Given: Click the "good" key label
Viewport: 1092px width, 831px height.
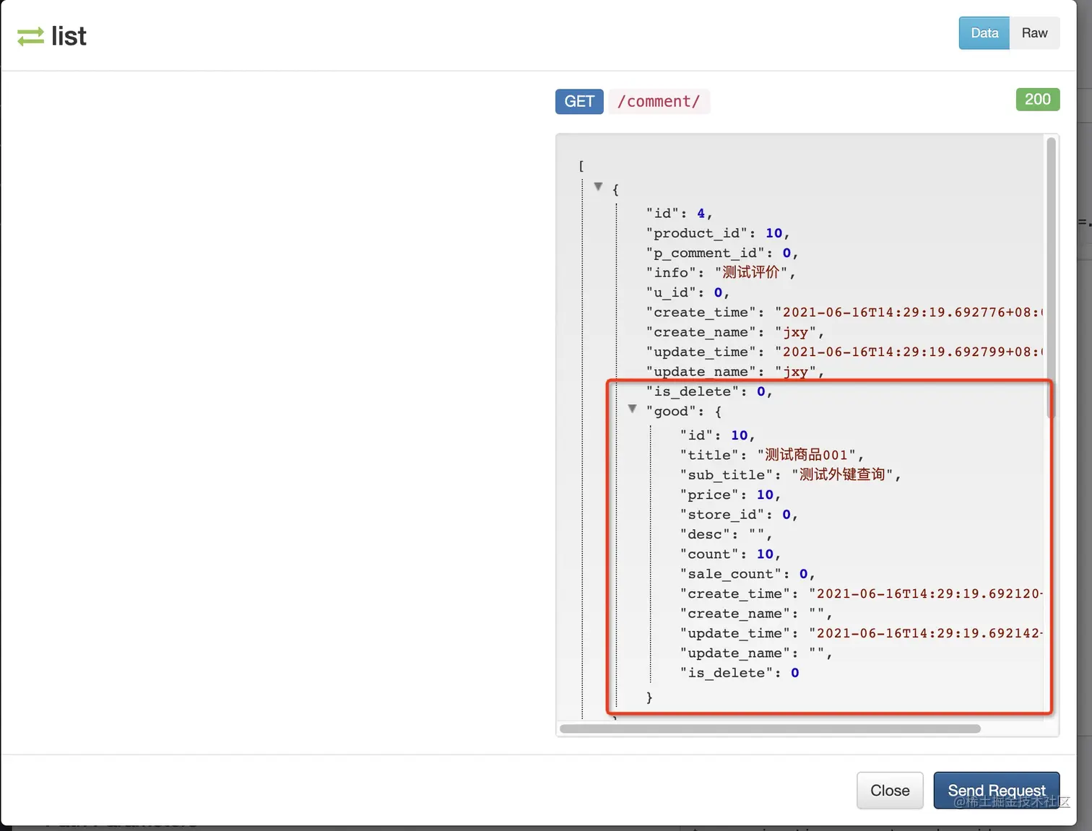Looking at the screenshot, I should 671,412.
